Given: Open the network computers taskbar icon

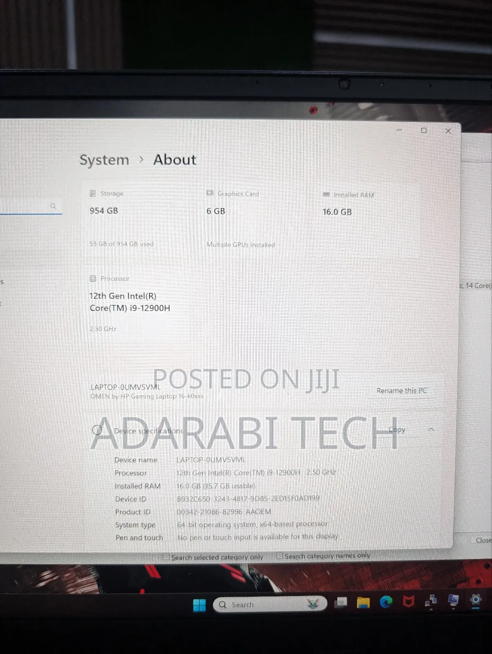Looking at the screenshot, I should point(431,601).
